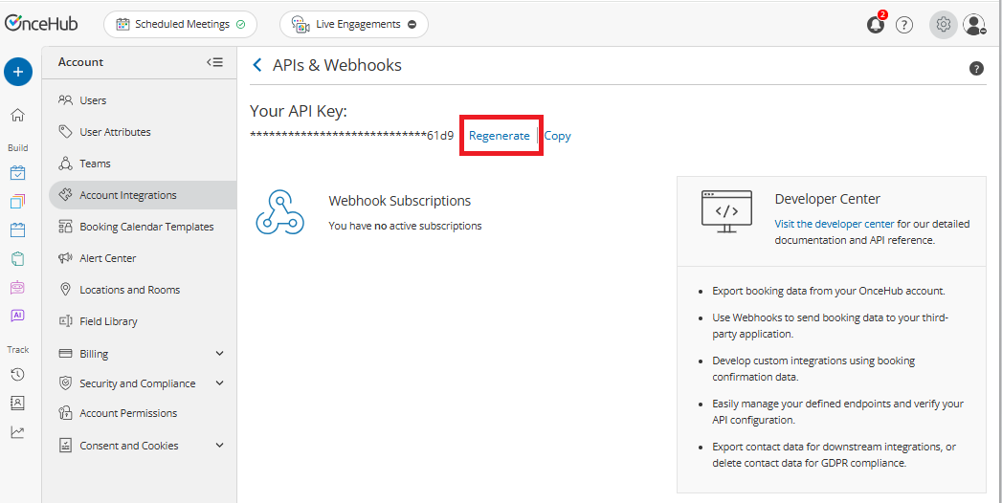1002x503 pixels.
Task: Click the blue plus create button
Action: point(18,72)
